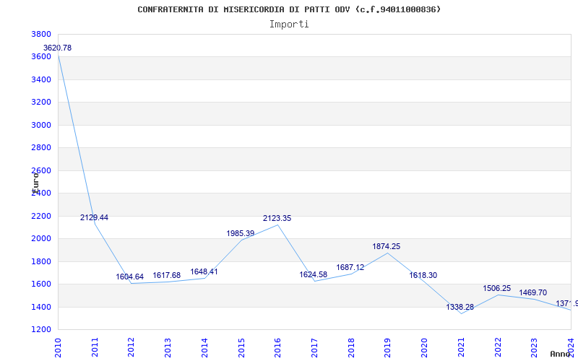The height and width of the screenshot is (361, 578).
Task: Click the 3800 y-axis tick label
Action: point(41,34)
